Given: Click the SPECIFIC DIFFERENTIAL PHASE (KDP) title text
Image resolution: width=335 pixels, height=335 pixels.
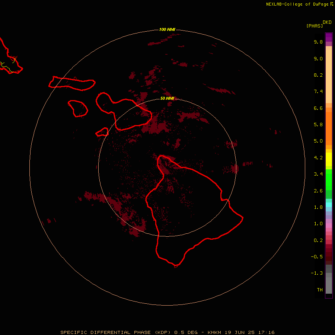Looking at the screenshot, I should [116, 332].
